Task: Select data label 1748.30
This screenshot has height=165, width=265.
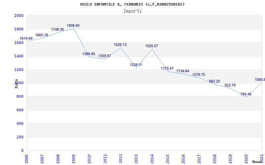Action: [x=57, y=29]
